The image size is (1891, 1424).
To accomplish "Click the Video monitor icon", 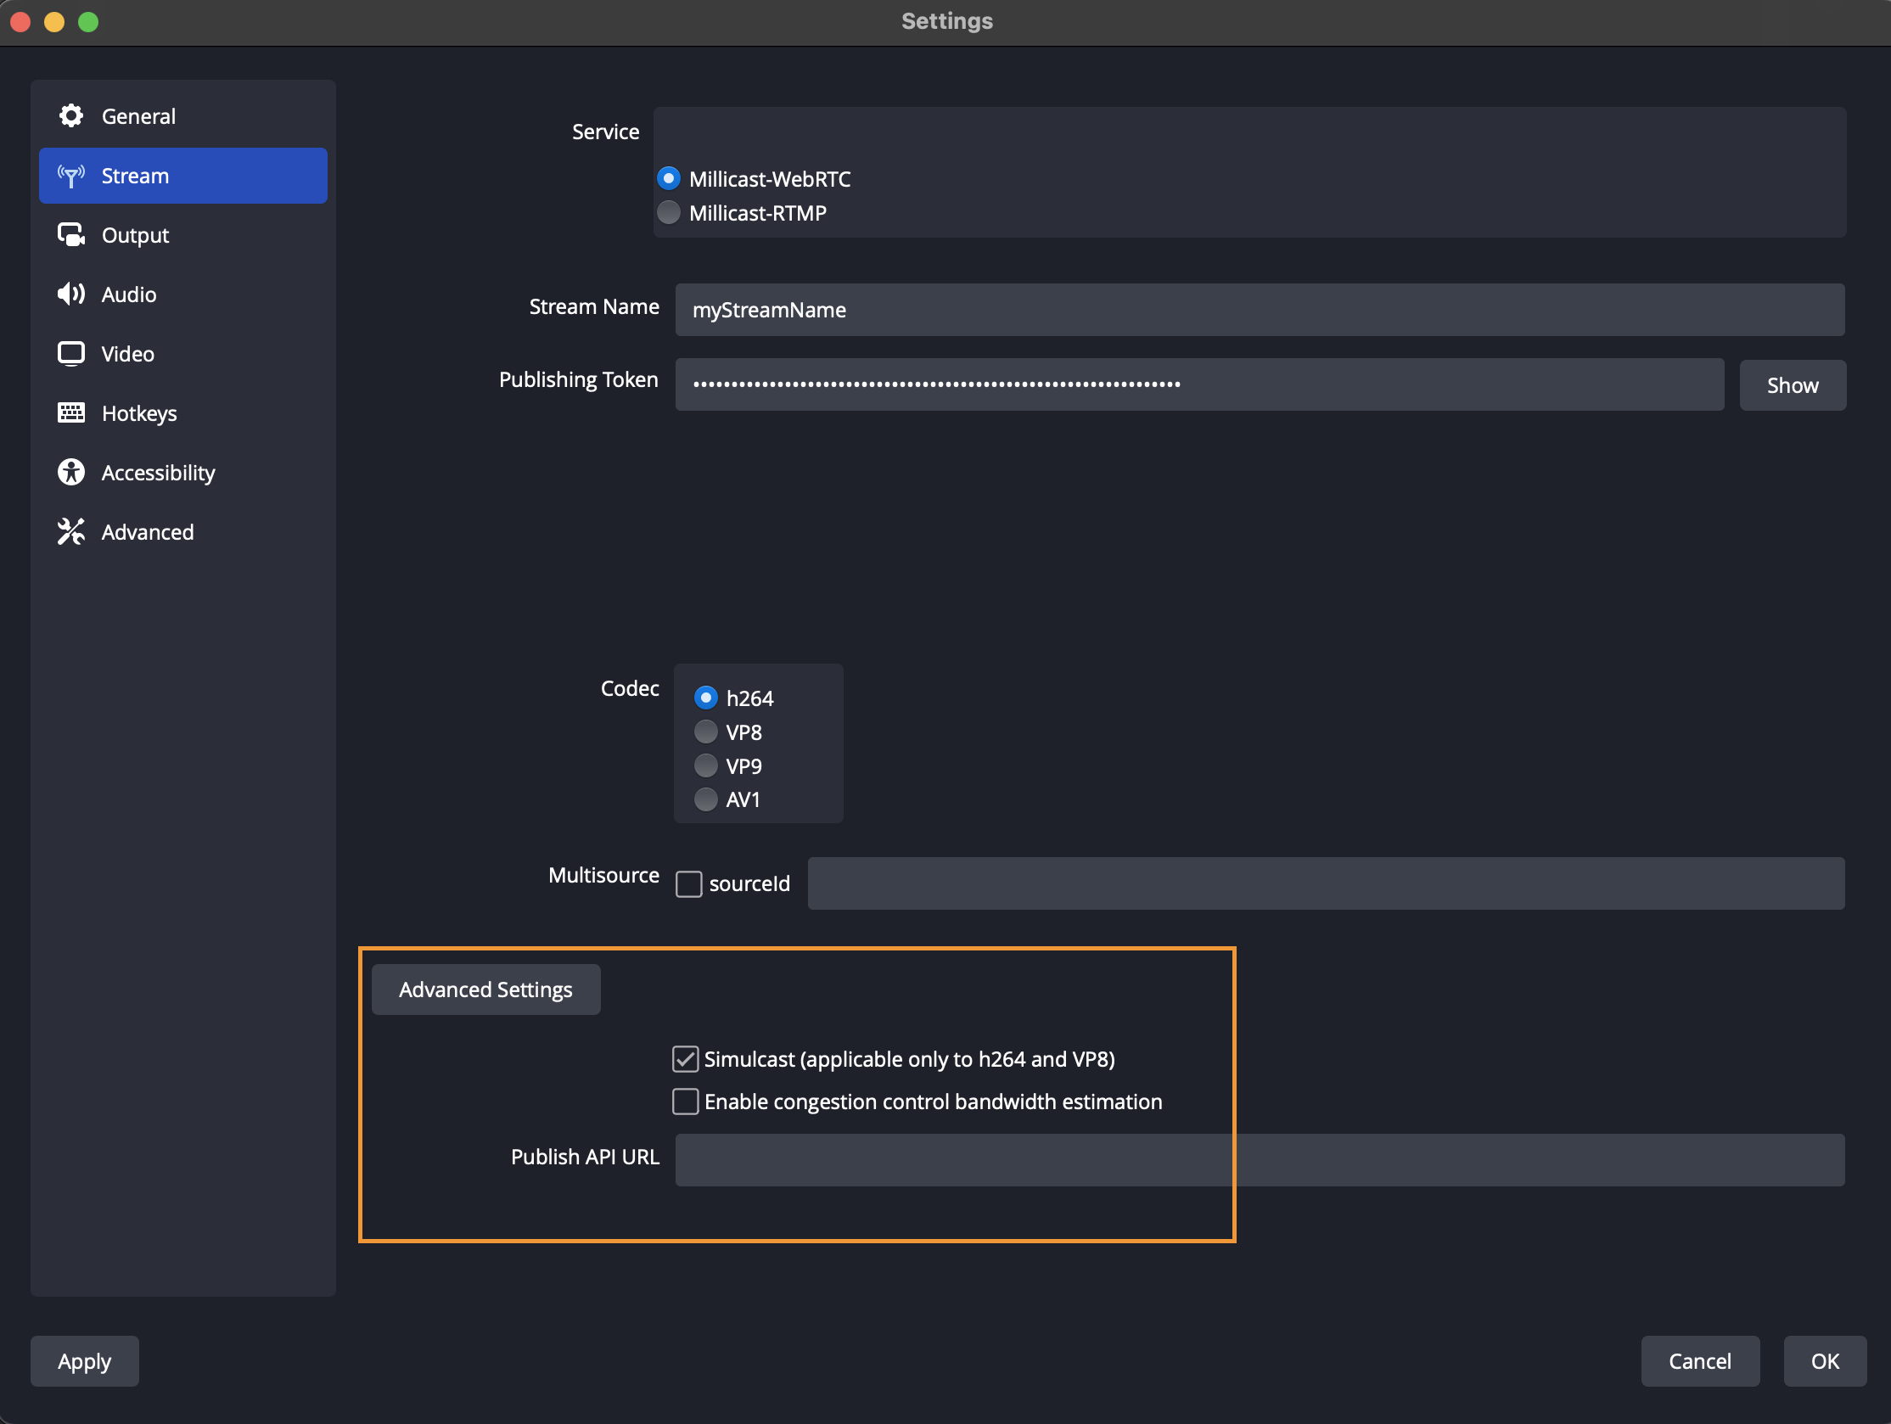I will (x=71, y=353).
